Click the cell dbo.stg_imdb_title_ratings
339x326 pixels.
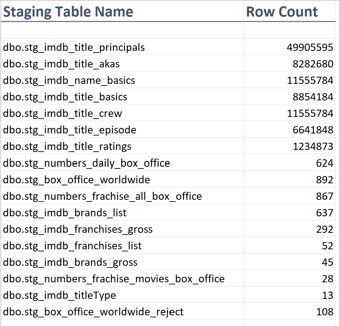122,146
